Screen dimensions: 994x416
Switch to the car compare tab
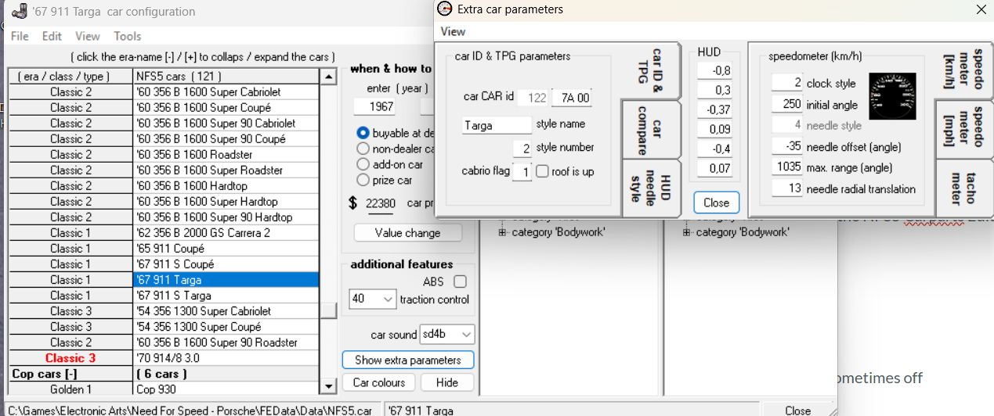(x=651, y=129)
